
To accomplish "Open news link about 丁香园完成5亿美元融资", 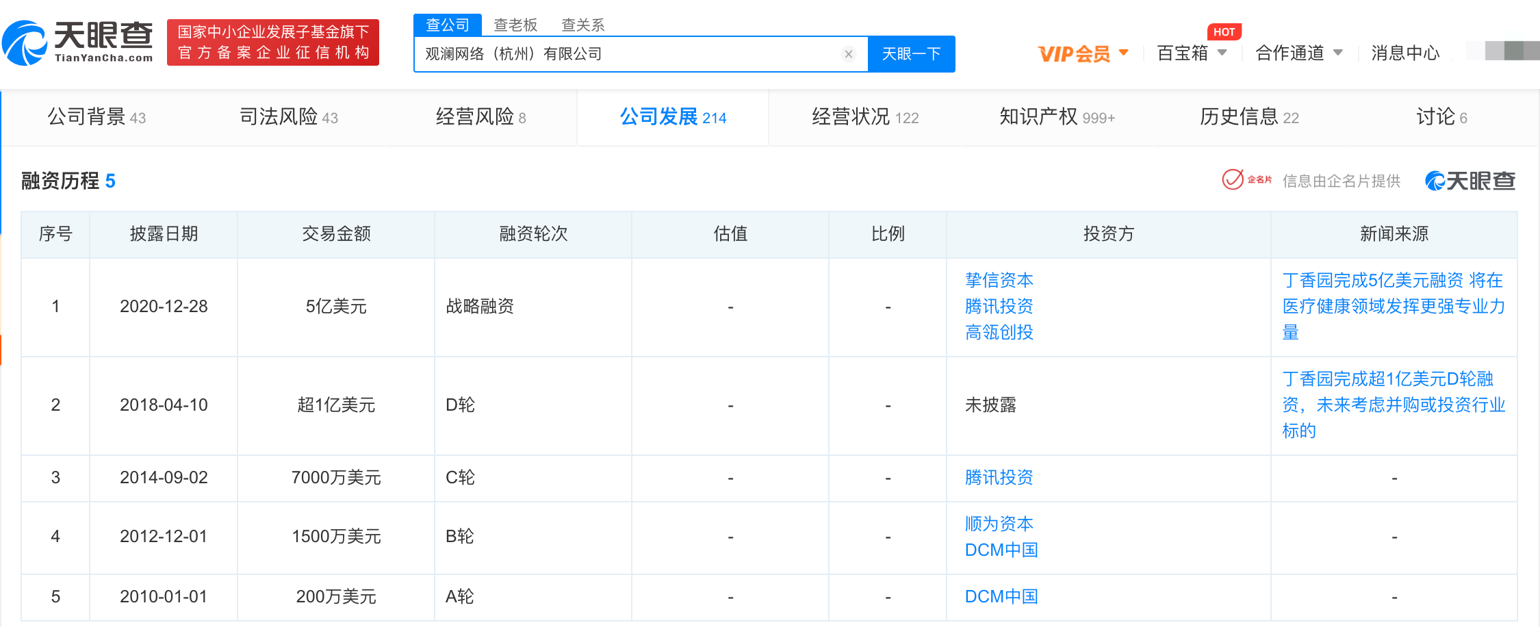I will pyautogui.click(x=1394, y=306).
